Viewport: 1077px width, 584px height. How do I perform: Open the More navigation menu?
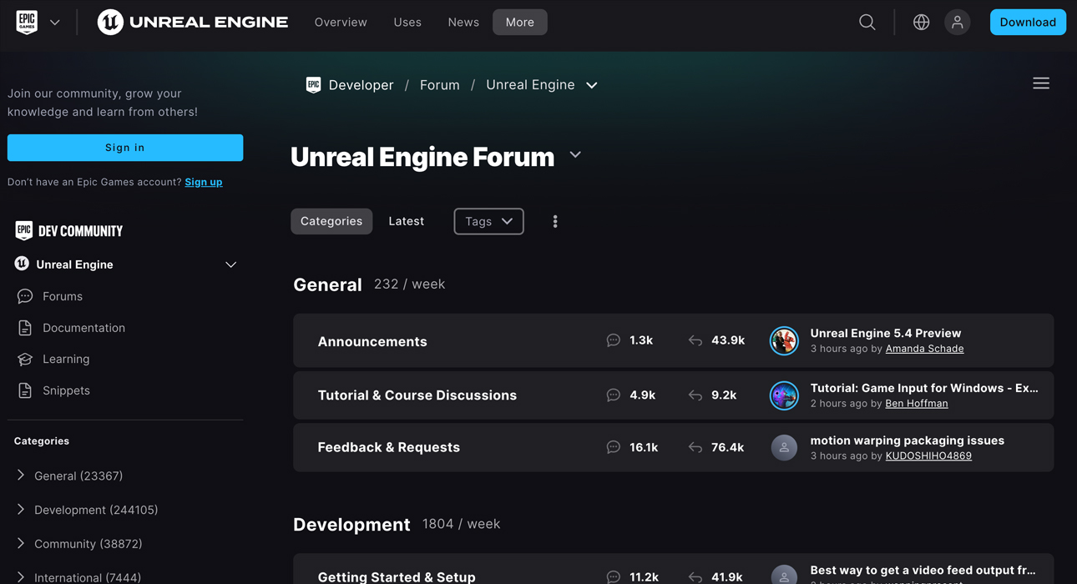pos(519,22)
